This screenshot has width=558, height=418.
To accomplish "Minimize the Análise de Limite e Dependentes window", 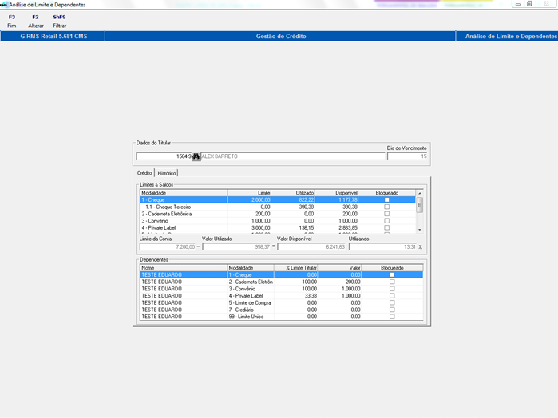I will pyautogui.click(x=518, y=4).
